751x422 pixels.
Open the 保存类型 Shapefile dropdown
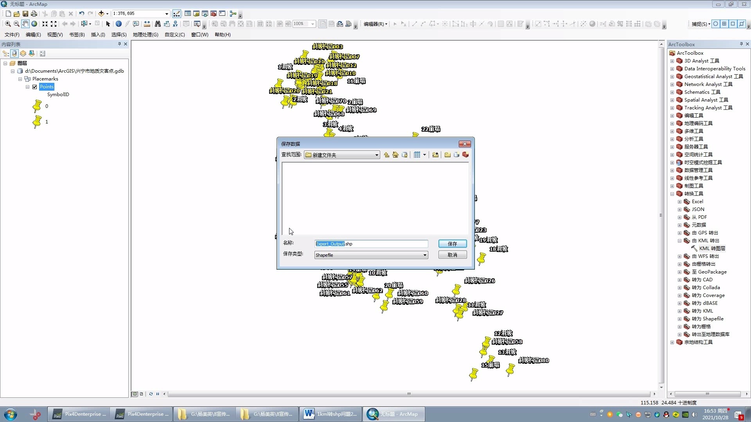point(425,255)
